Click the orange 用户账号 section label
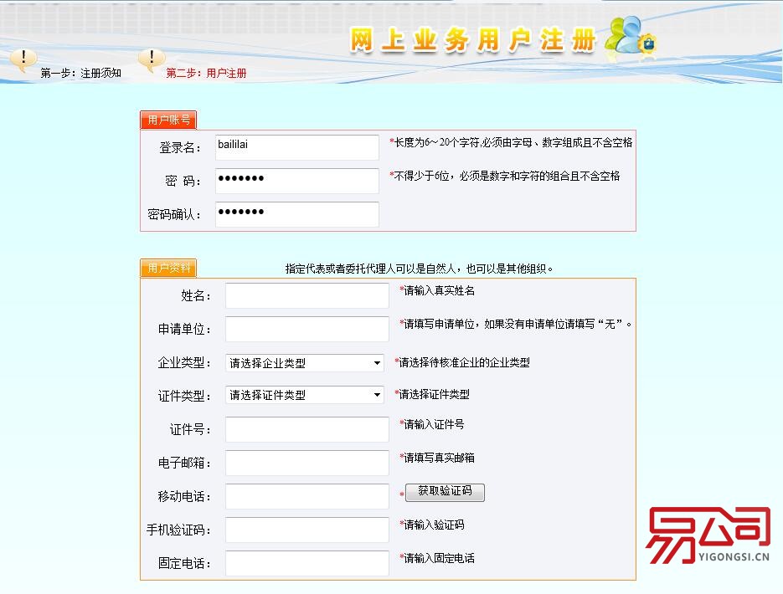 point(167,120)
